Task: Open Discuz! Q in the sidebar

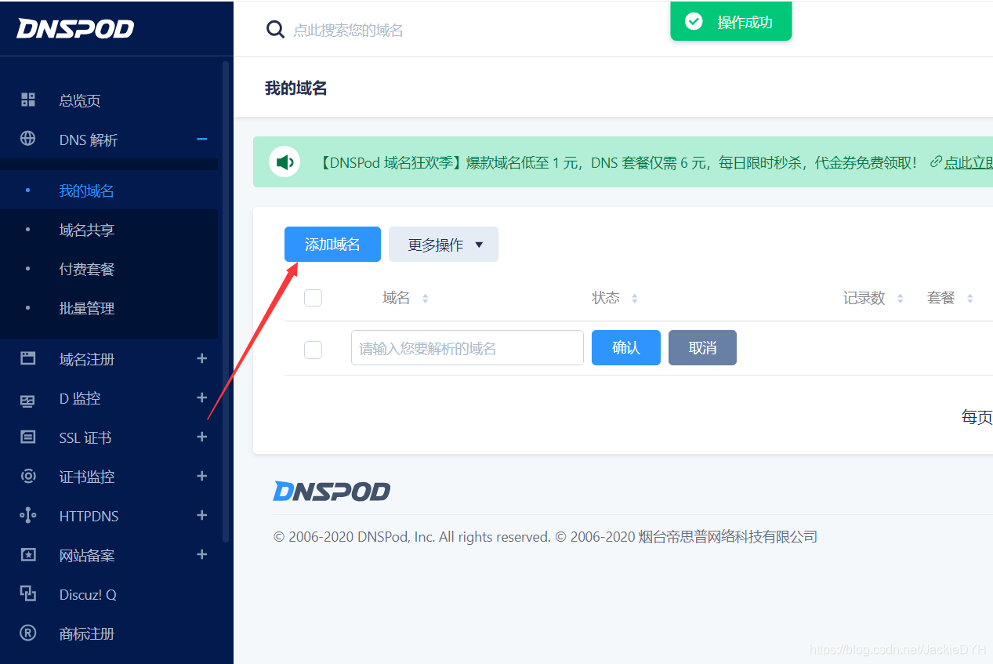Action: (88, 594)
